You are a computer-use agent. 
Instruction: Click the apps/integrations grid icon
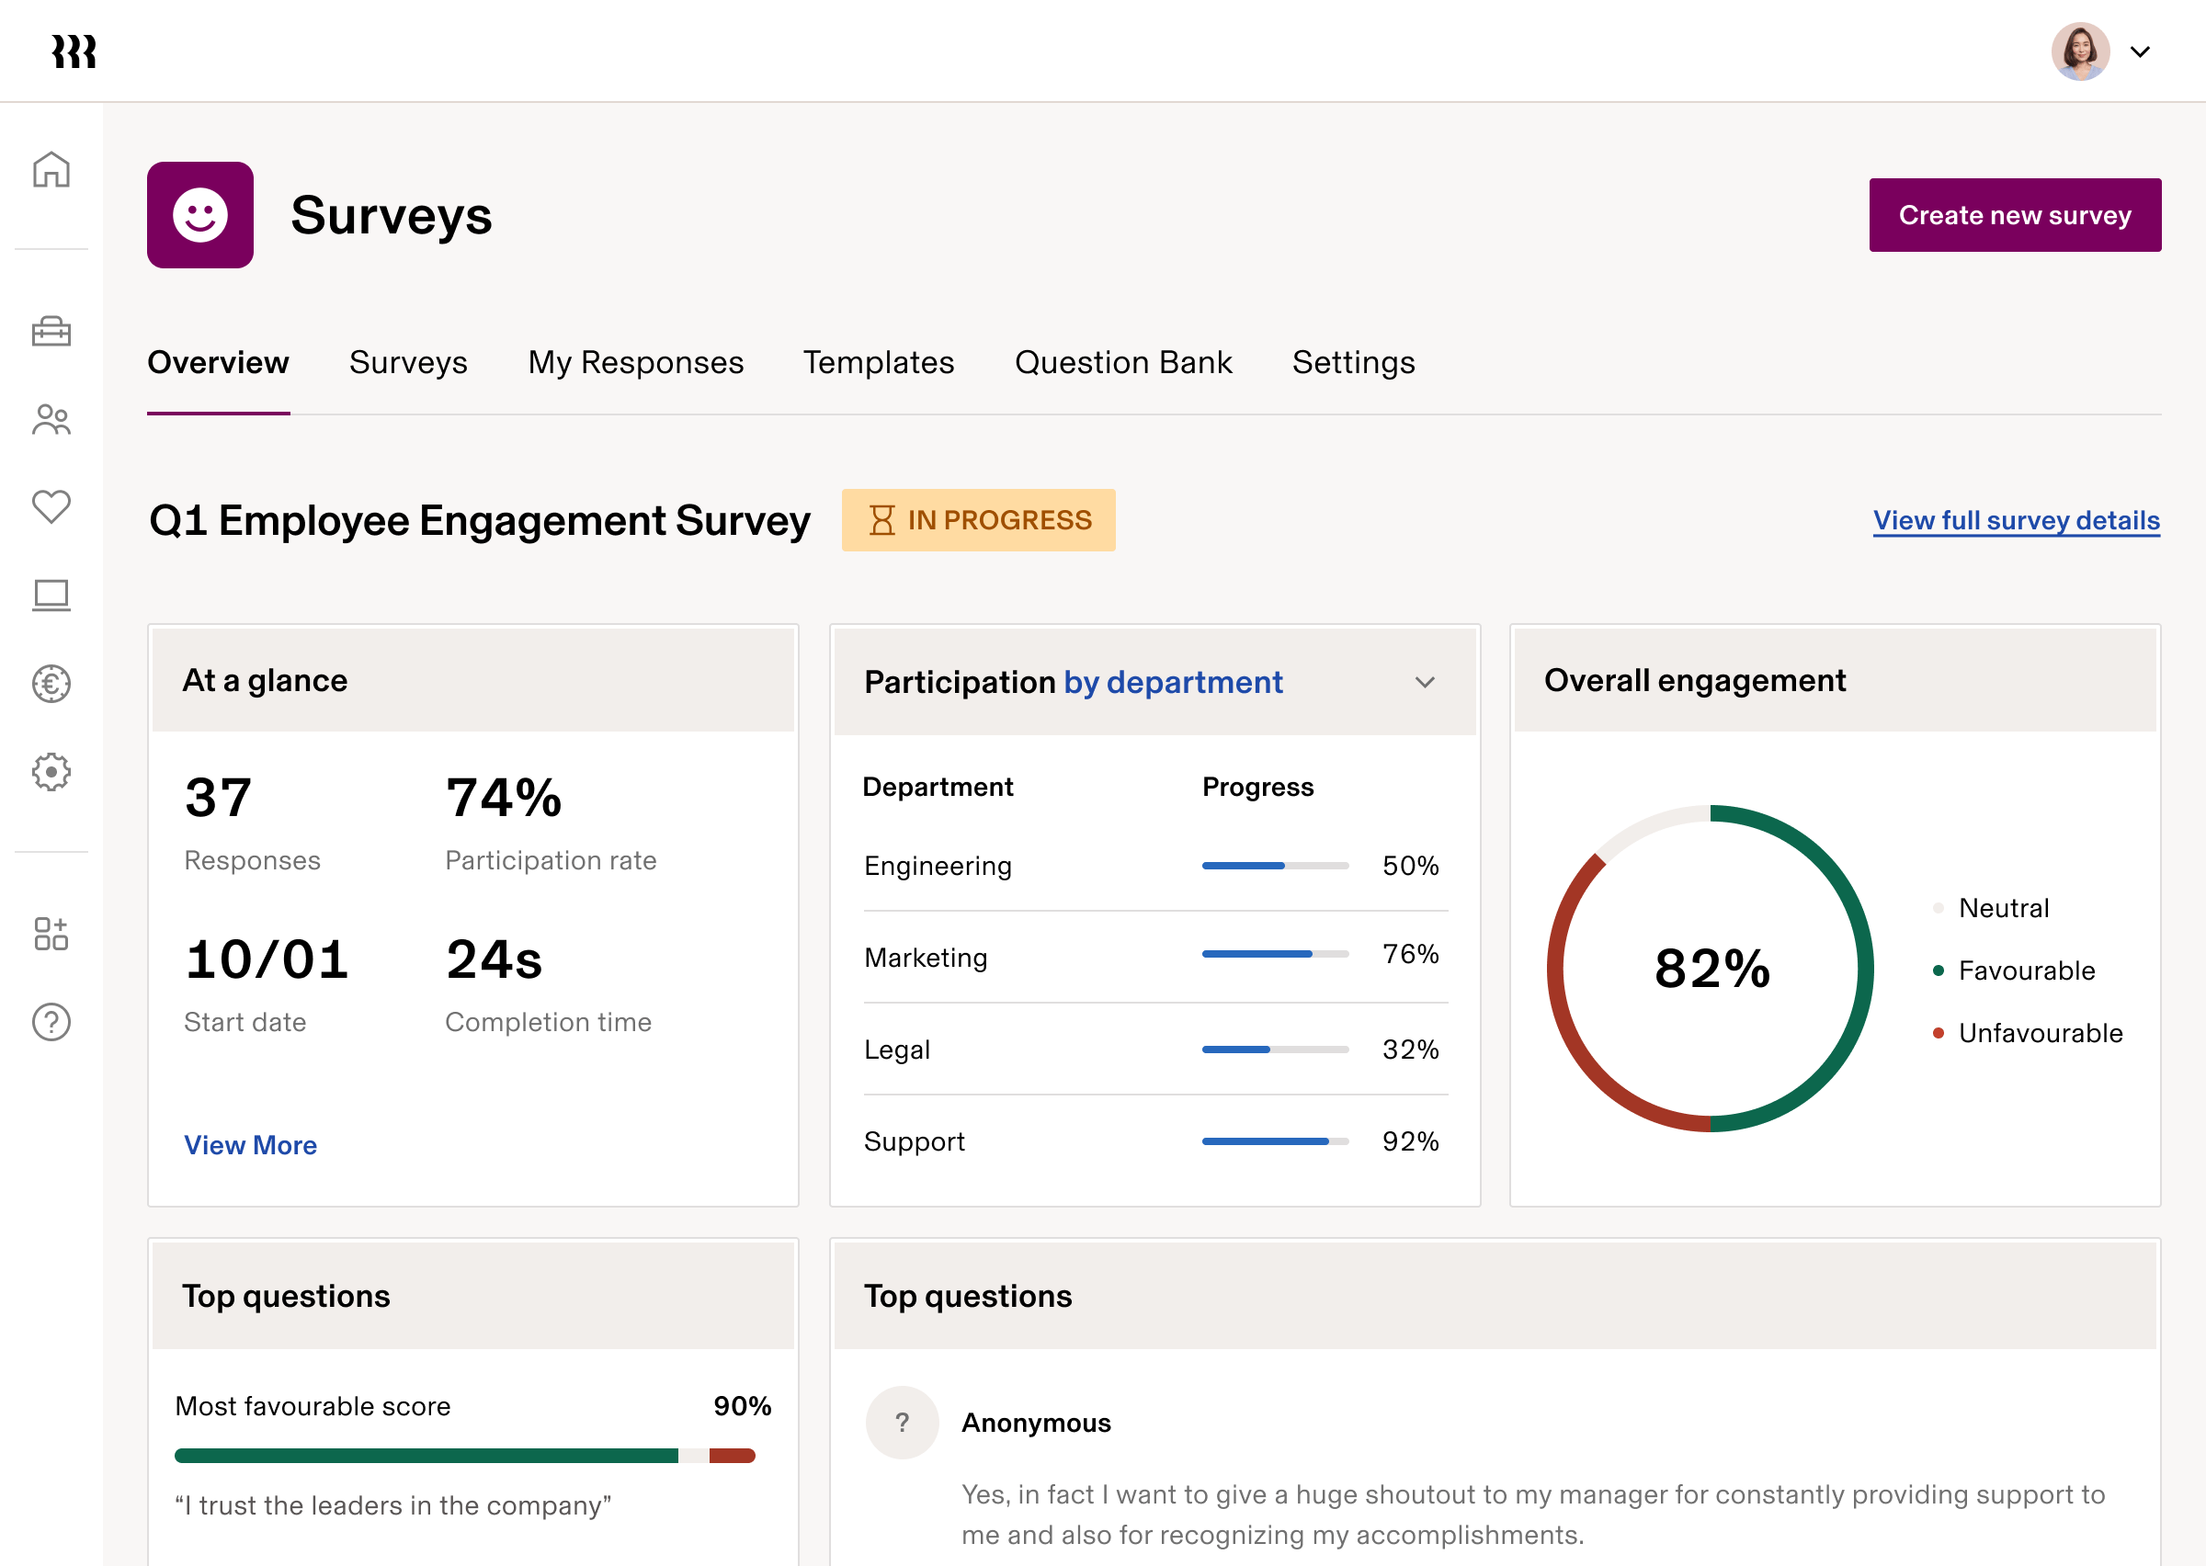[x=51, y=933]
